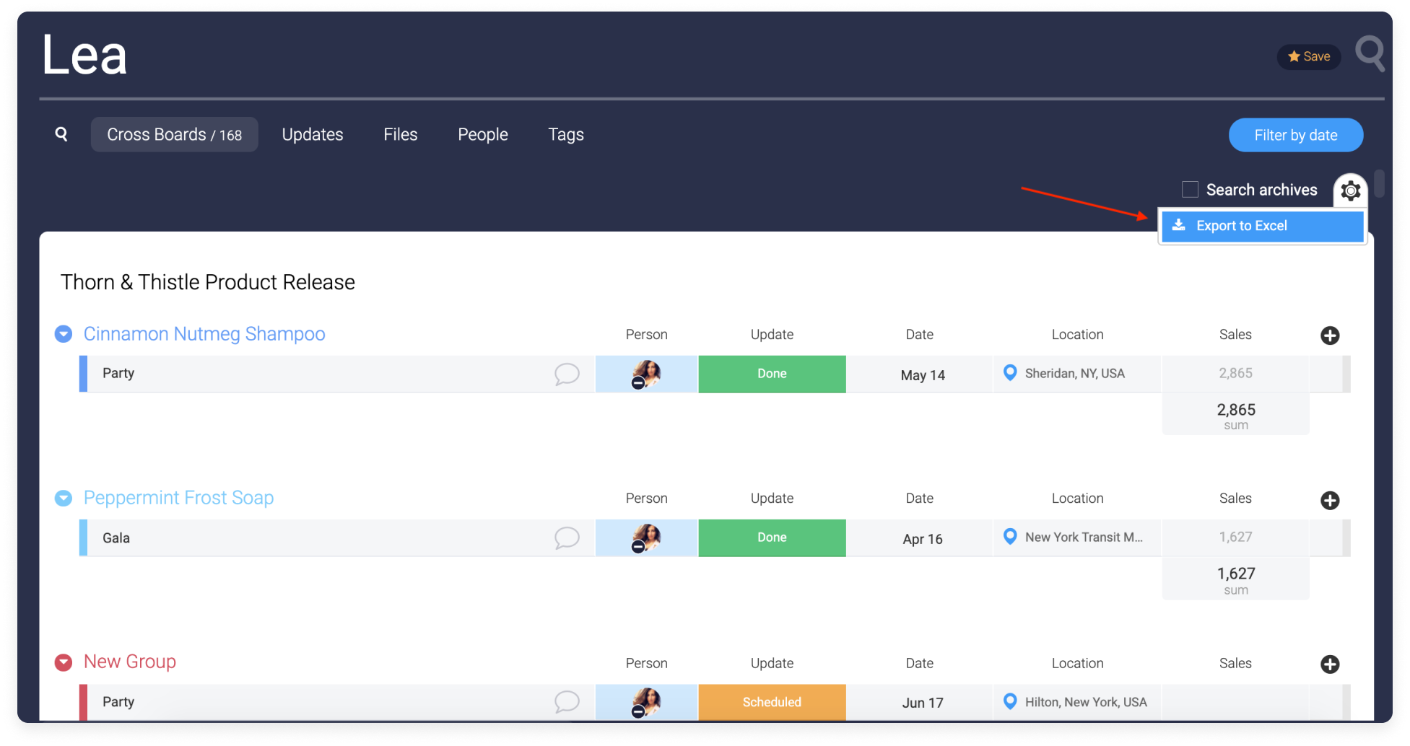Image resolution: width=1410 pixels, height=746 pixels.
Task: Open the Party comment bubble under Cinnamon Nutmeg Shampoo
Action: tap(567, 374)
